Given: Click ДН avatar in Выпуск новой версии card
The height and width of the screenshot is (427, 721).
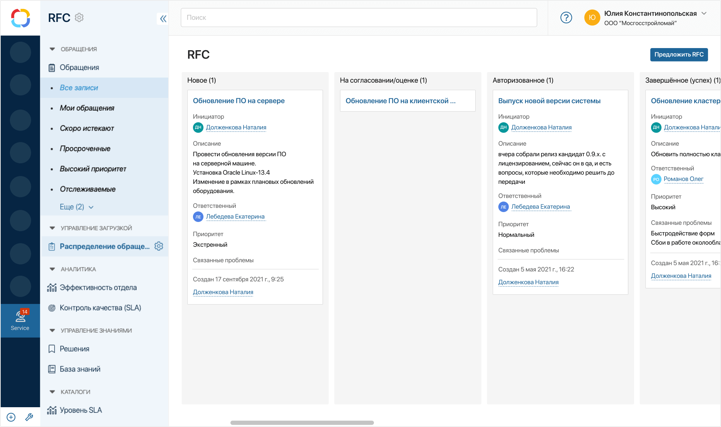Looking at the screenshot, I should [503, 127].
